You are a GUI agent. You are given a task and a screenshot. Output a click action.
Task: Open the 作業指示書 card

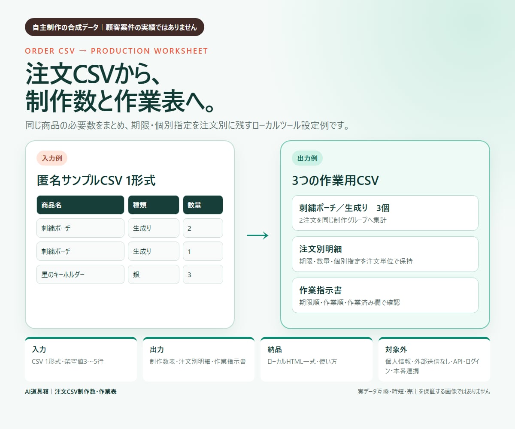(x=385, y=296)
